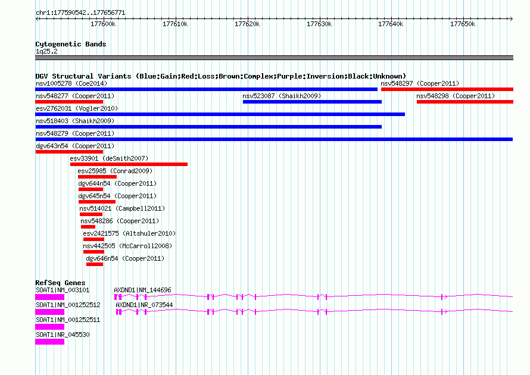The width and height of the screenshot is (530, 375).
Task: Click the 177630k ruler tick label
Action: [x=319, y=24]
